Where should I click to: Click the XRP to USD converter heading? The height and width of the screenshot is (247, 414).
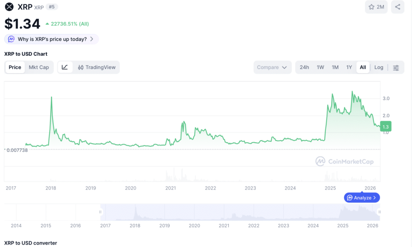click(x=31, y=243)
